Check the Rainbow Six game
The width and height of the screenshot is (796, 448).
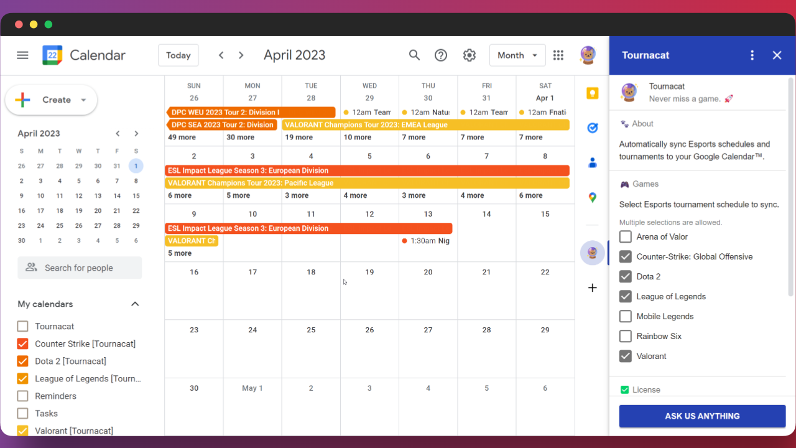pos(626,337)
